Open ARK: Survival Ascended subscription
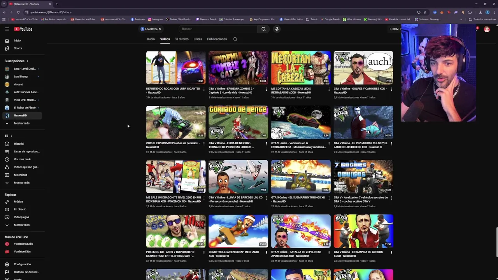This screenshot has width=498, height=280. [x=23, y=92]
